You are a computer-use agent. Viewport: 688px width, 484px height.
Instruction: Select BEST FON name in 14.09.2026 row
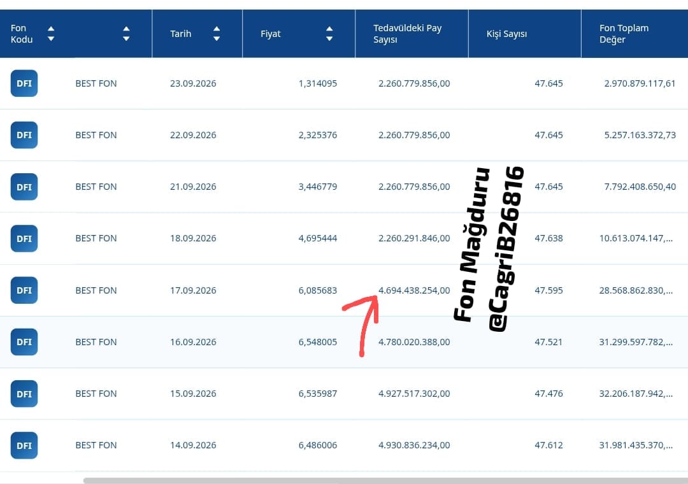pyautogui.click(x=96, y=445)
